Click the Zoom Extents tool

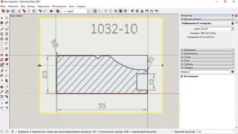(x=2, y=96)
